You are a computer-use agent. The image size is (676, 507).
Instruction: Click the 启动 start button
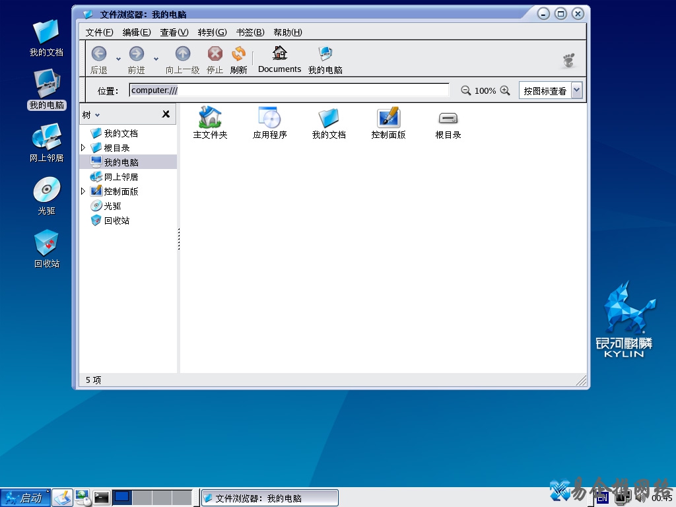click(x=25, y=498)
